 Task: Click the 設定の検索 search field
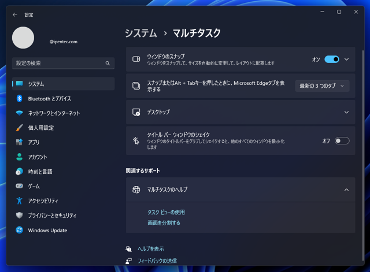click(x=63, y=63)
